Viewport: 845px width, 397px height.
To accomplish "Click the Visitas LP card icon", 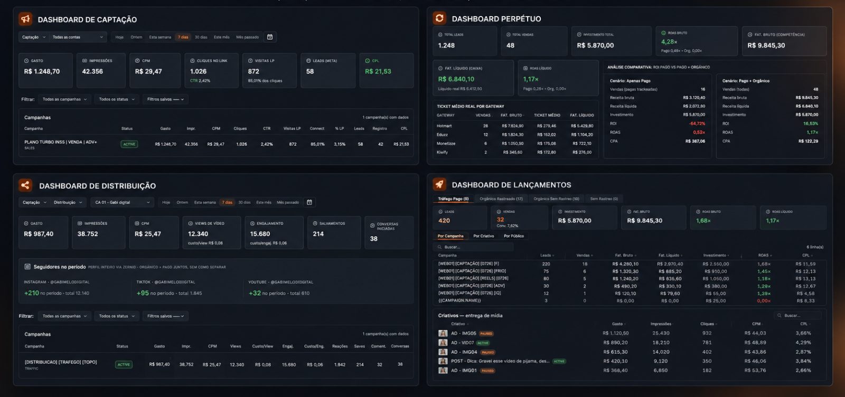I will [x=250, y=61].
